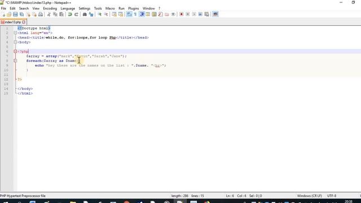Click the 'Ln : 6' status bar entry
This screenshot has height=203, width=361.
[230, 196]
